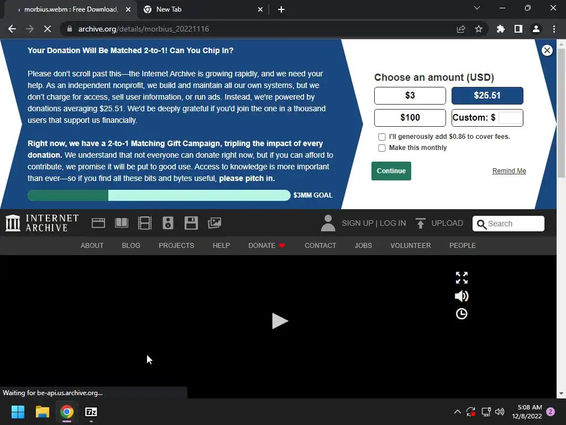Open the notification badge in the taskbar
566x425 pixels.
551,412
